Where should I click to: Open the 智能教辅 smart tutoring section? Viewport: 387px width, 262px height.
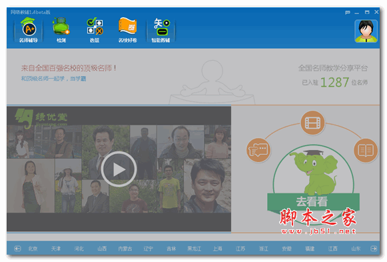point(161,30)
